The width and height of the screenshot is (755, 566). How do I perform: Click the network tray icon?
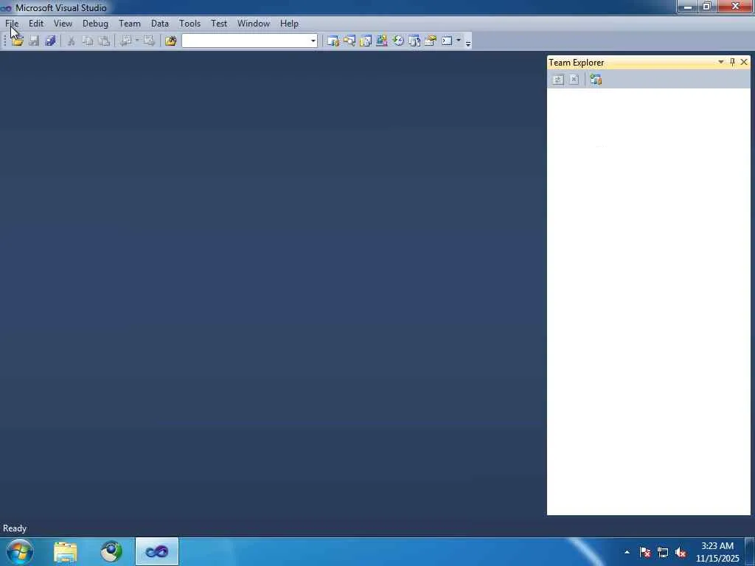point(663,552)
